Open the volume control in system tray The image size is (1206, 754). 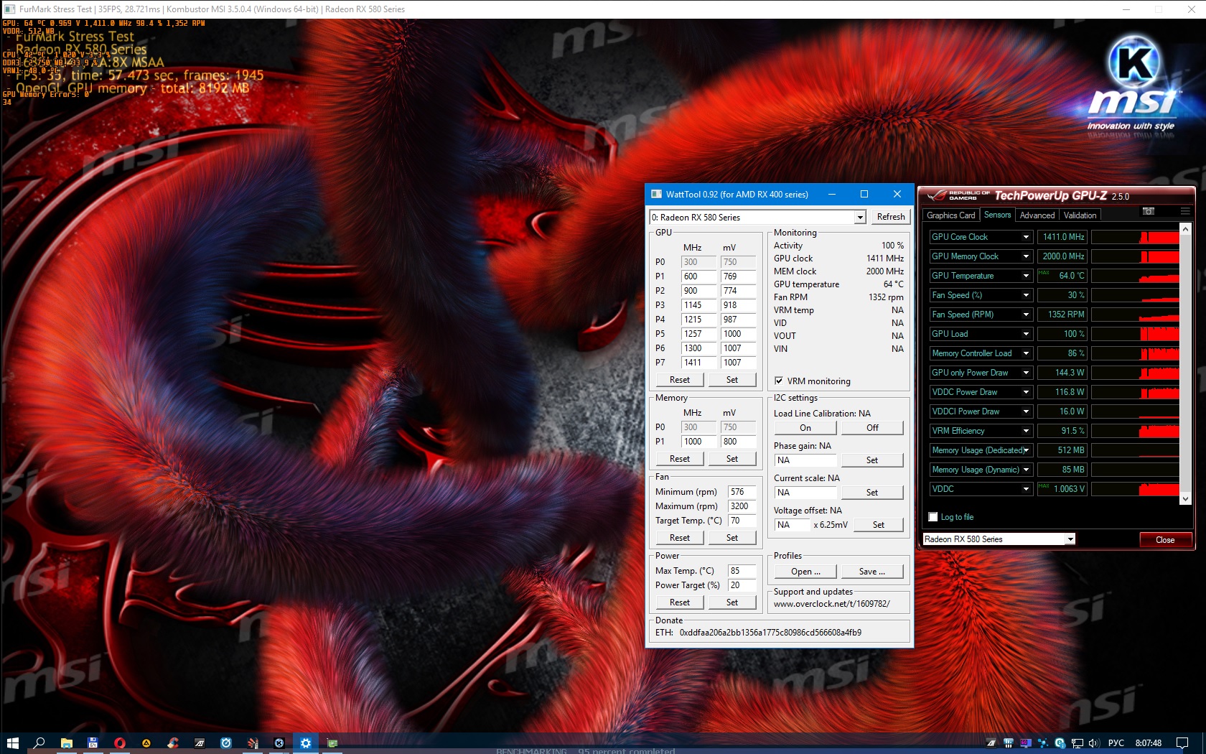point(1093,743)
